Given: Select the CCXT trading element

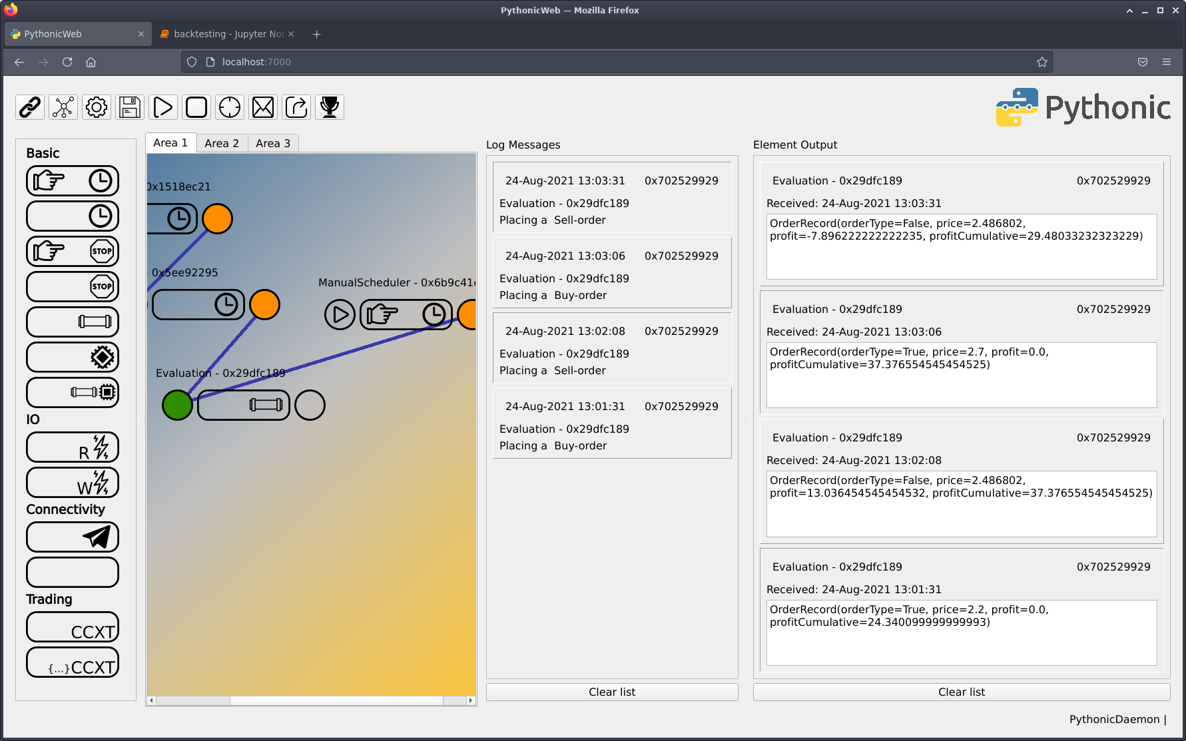Looking at the screenshot, I should point(73,627).
